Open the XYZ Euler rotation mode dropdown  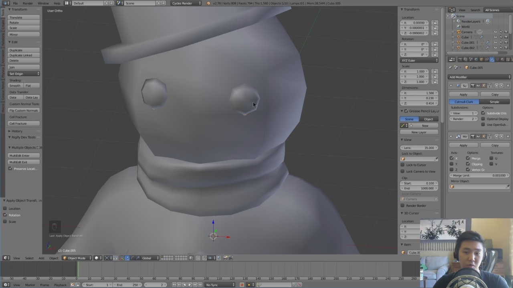(x=419, y=60)
